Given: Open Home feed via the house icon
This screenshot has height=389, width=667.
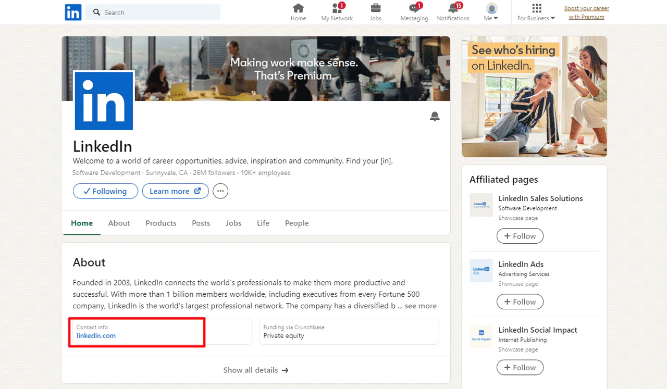Looking at the screenshot, I should click(x=298, y=9).
